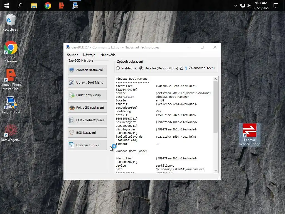The image size is (285, 214).
Task: Open the clock showing 9:25 AM
Action: [x=261, y=6]
